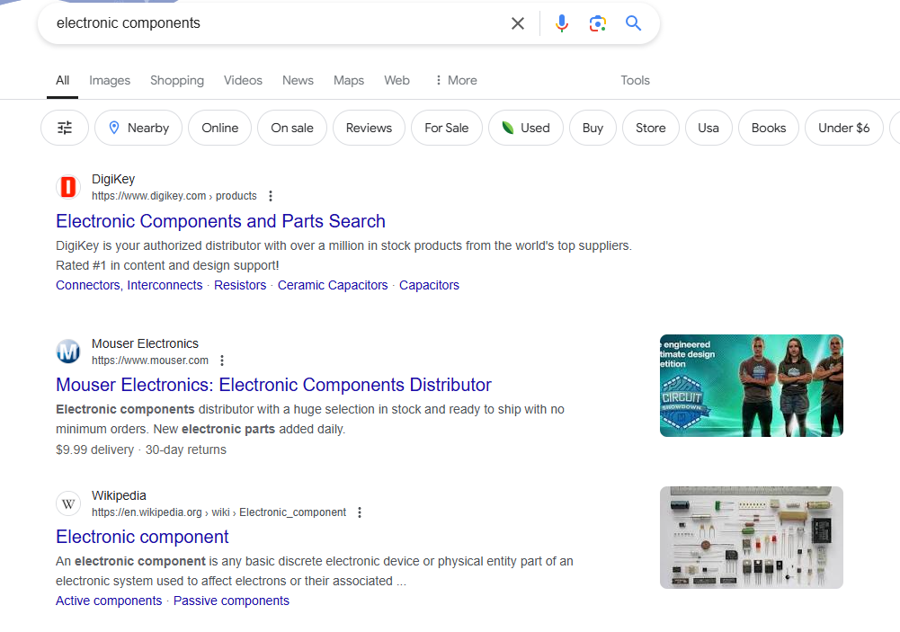Apply the Nearby filter chip
Image resolution: width=900 pixels, height=632 pixels.
click(x=138, y=128)
